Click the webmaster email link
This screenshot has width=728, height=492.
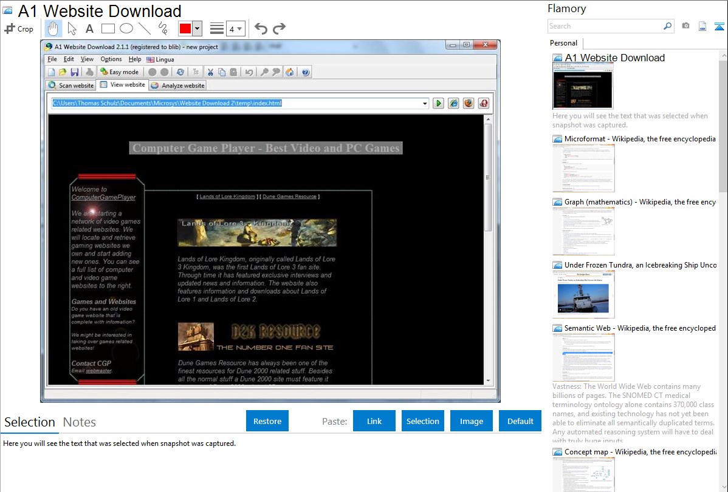click(x=99, y=371)
